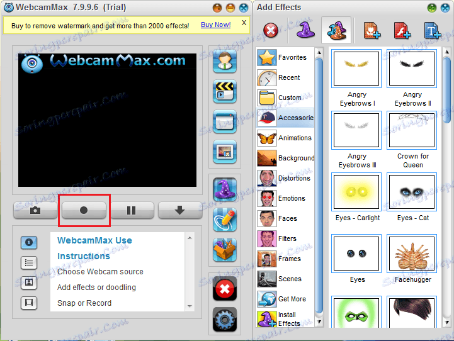This screenshot has width=454, height=341.
Task: Open the webcam source person icon
Action: (x=225, y=61)
